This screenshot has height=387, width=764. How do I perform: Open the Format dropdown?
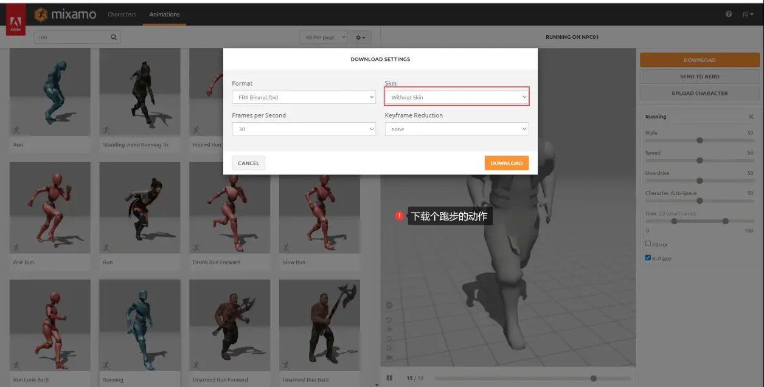[x=304, y=97]
